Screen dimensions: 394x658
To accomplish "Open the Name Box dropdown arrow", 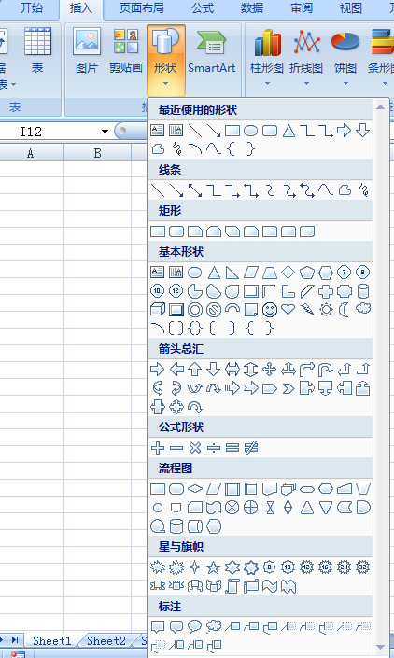I will pyautogui.click(x=105, y=132).
